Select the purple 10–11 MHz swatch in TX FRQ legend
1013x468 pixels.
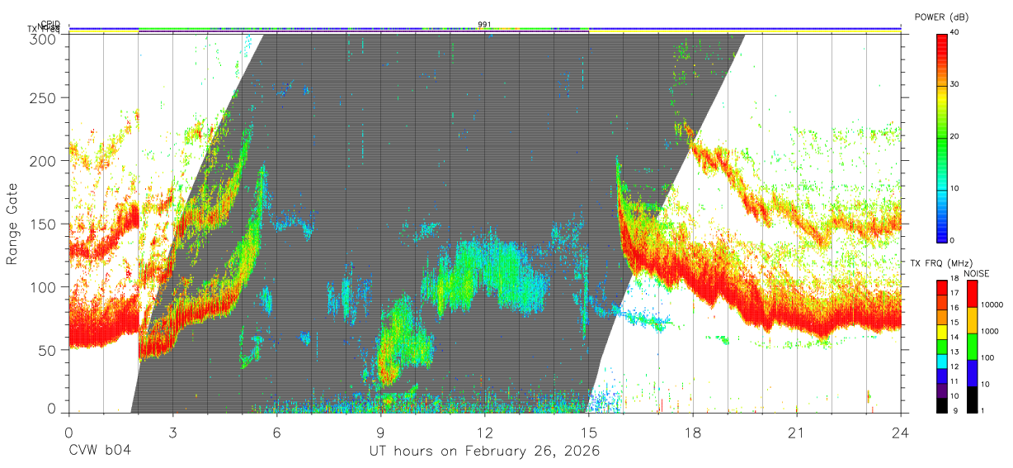click(941, 391)
